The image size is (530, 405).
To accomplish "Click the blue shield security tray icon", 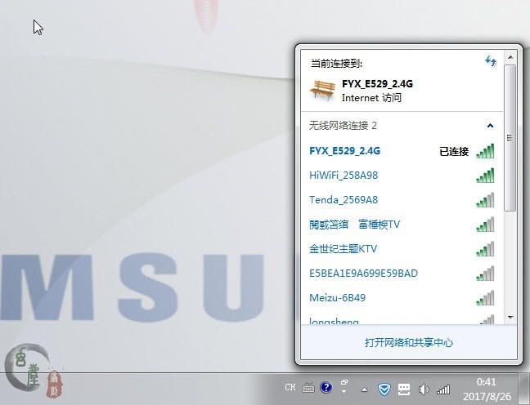I will pyautogui.click(x=384, y=389).
